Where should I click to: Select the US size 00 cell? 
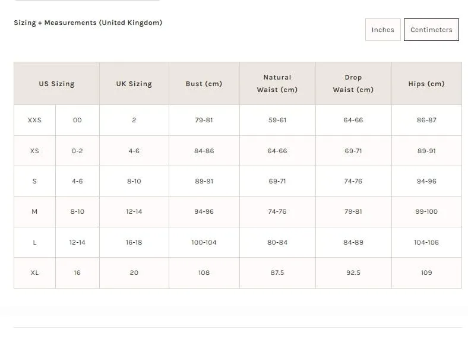77,120
